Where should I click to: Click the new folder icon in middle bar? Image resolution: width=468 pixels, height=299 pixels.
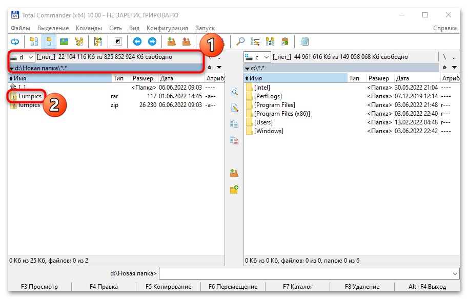coord(234,189)
